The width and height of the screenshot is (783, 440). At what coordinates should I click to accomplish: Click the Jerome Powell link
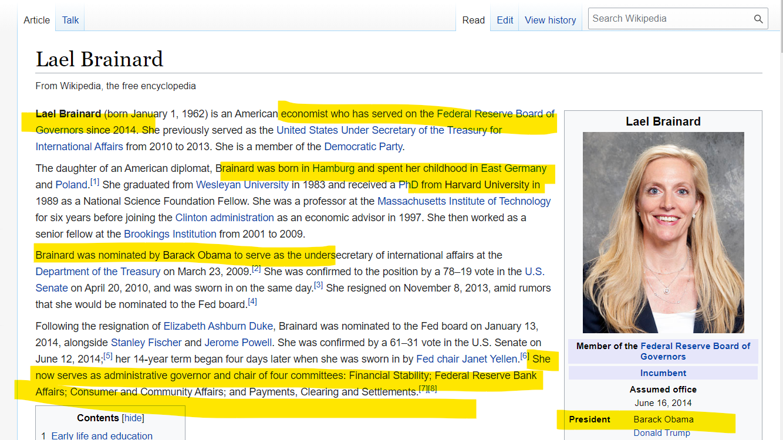[x=238, y=343]
